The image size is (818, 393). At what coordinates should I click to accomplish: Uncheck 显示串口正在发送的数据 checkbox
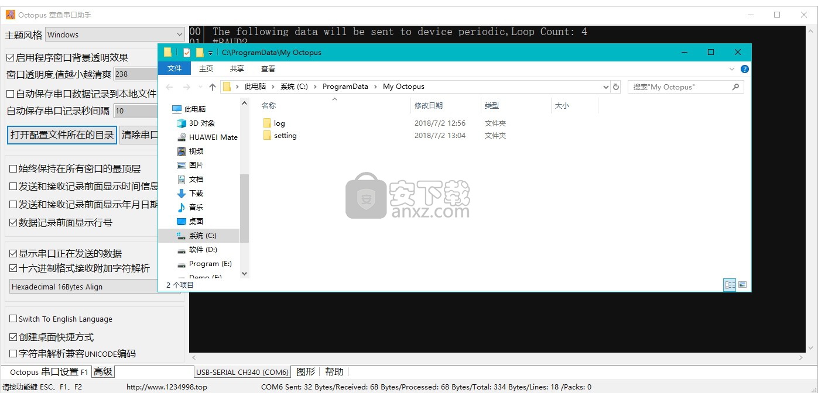(13, 254)
